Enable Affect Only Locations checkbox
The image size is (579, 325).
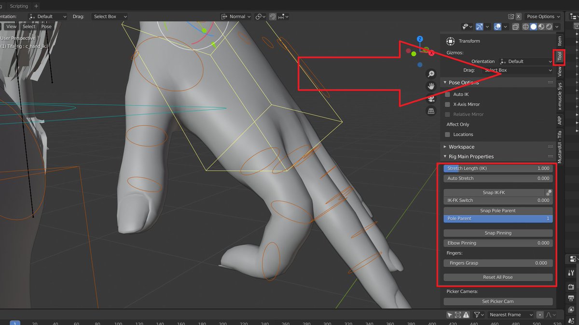[x=448, y=134]
